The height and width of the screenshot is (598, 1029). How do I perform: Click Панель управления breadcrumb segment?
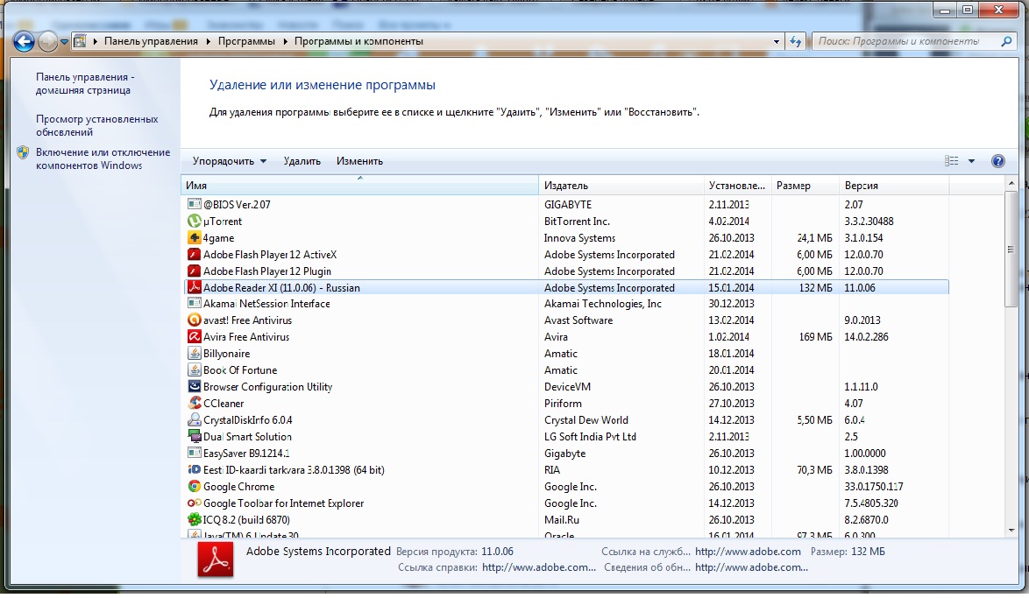tap(151, 41)
